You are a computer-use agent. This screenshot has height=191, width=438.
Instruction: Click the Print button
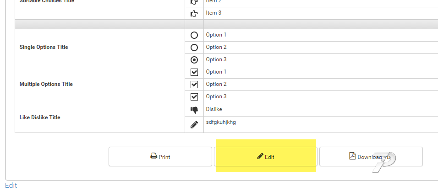(160, 157)
